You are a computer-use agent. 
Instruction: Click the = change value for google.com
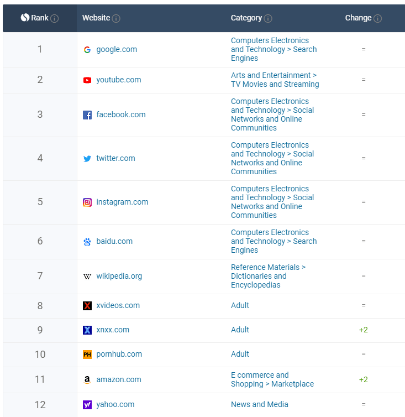(x=364, y=49)
